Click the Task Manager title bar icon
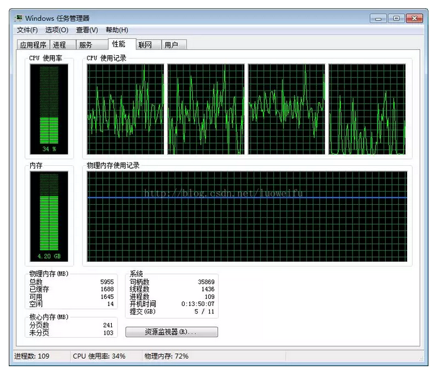 tap(19, 18)
